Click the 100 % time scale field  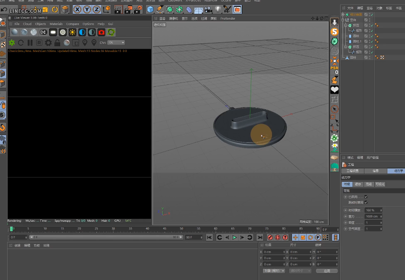pyautogui.click(x=374, y=210)
